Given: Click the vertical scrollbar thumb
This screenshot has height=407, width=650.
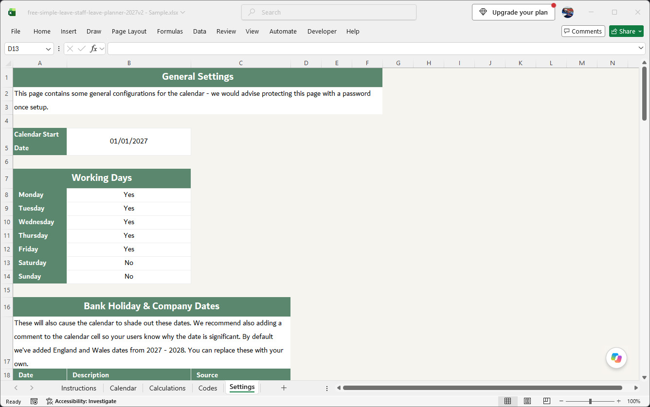Looking at the screenshot, I should coord(644,94).
